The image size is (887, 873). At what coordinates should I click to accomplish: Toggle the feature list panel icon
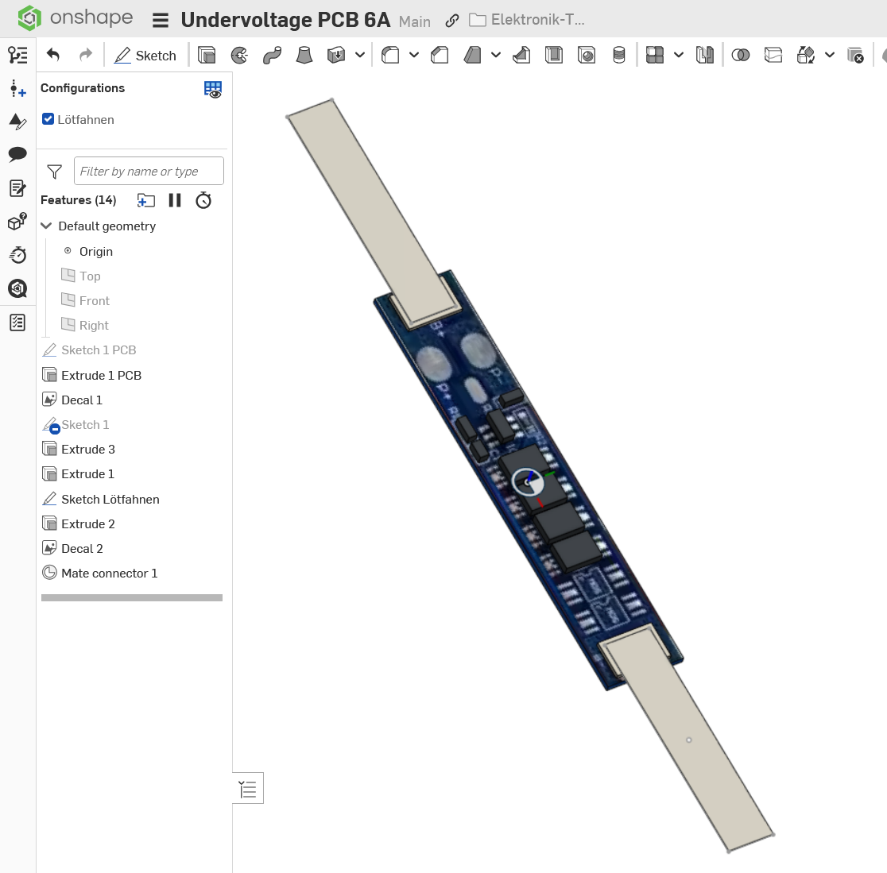pyautogui.click(x=17, y=55)
